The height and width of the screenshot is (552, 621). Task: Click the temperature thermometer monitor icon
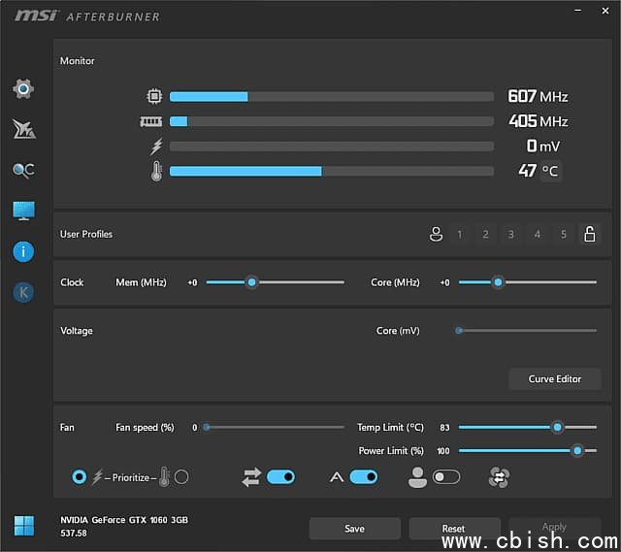click(156, 171)
